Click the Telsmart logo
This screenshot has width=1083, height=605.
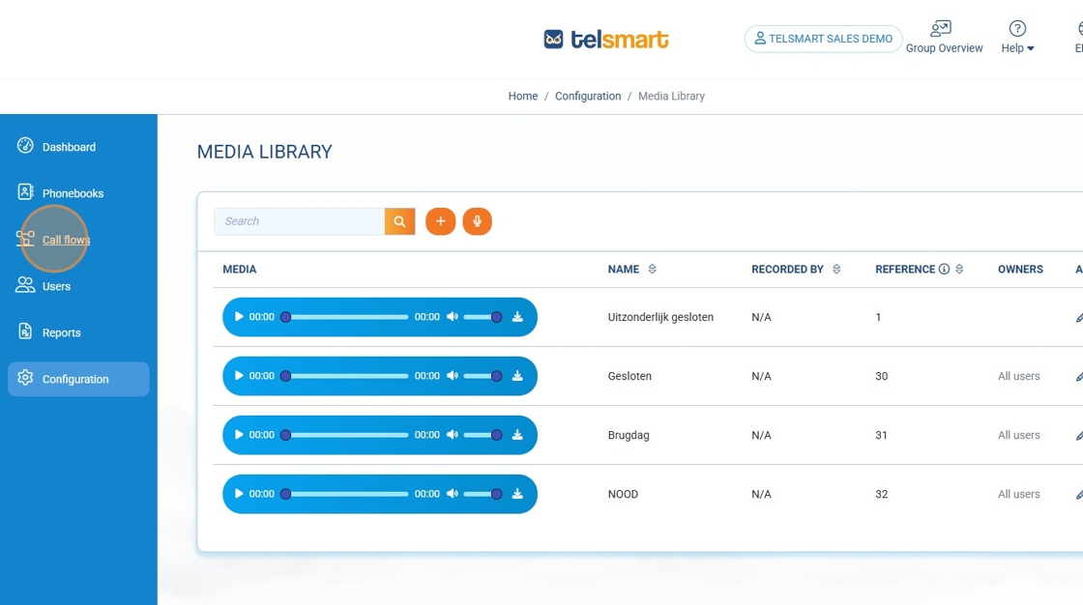(606, 39)
